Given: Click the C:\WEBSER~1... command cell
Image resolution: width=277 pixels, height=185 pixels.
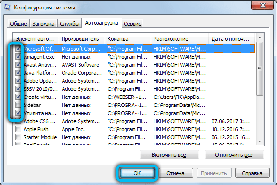Looking at the screenshot, I should (127, 97).
